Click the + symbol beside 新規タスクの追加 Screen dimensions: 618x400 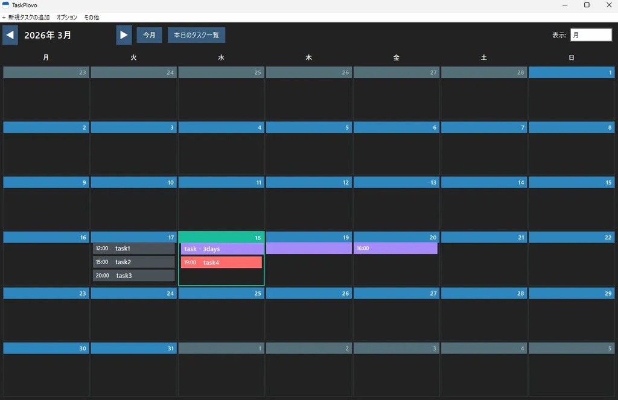coord(5,17)
